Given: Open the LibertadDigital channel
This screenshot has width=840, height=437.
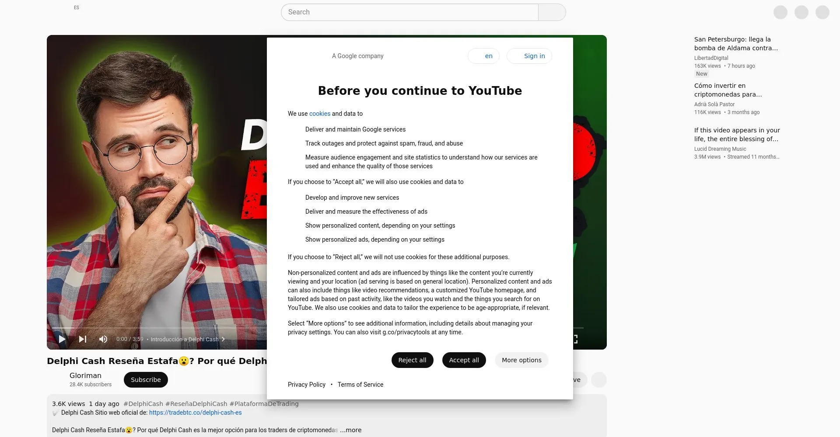Looking at the screenshot, I should click(711, 58).
